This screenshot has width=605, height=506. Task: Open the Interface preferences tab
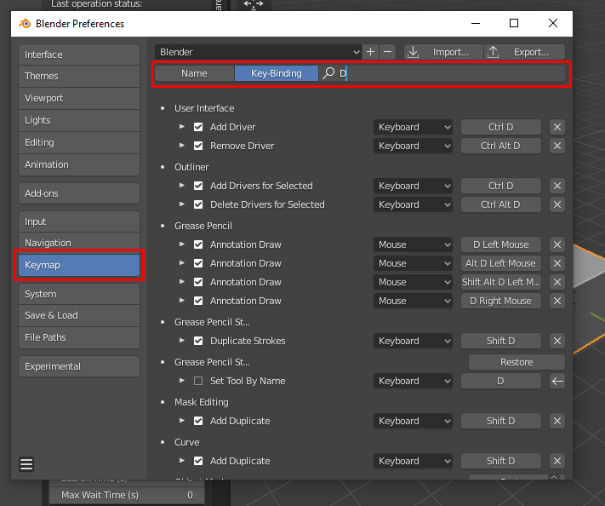pyautogui.click(x=79, y=55)
